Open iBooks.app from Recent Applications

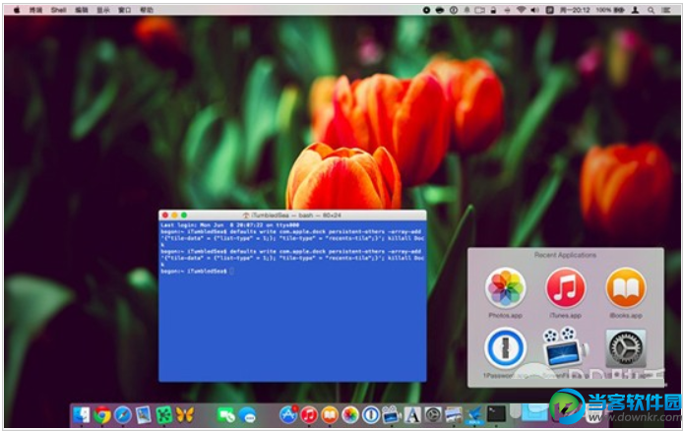(x=625, y=288)
